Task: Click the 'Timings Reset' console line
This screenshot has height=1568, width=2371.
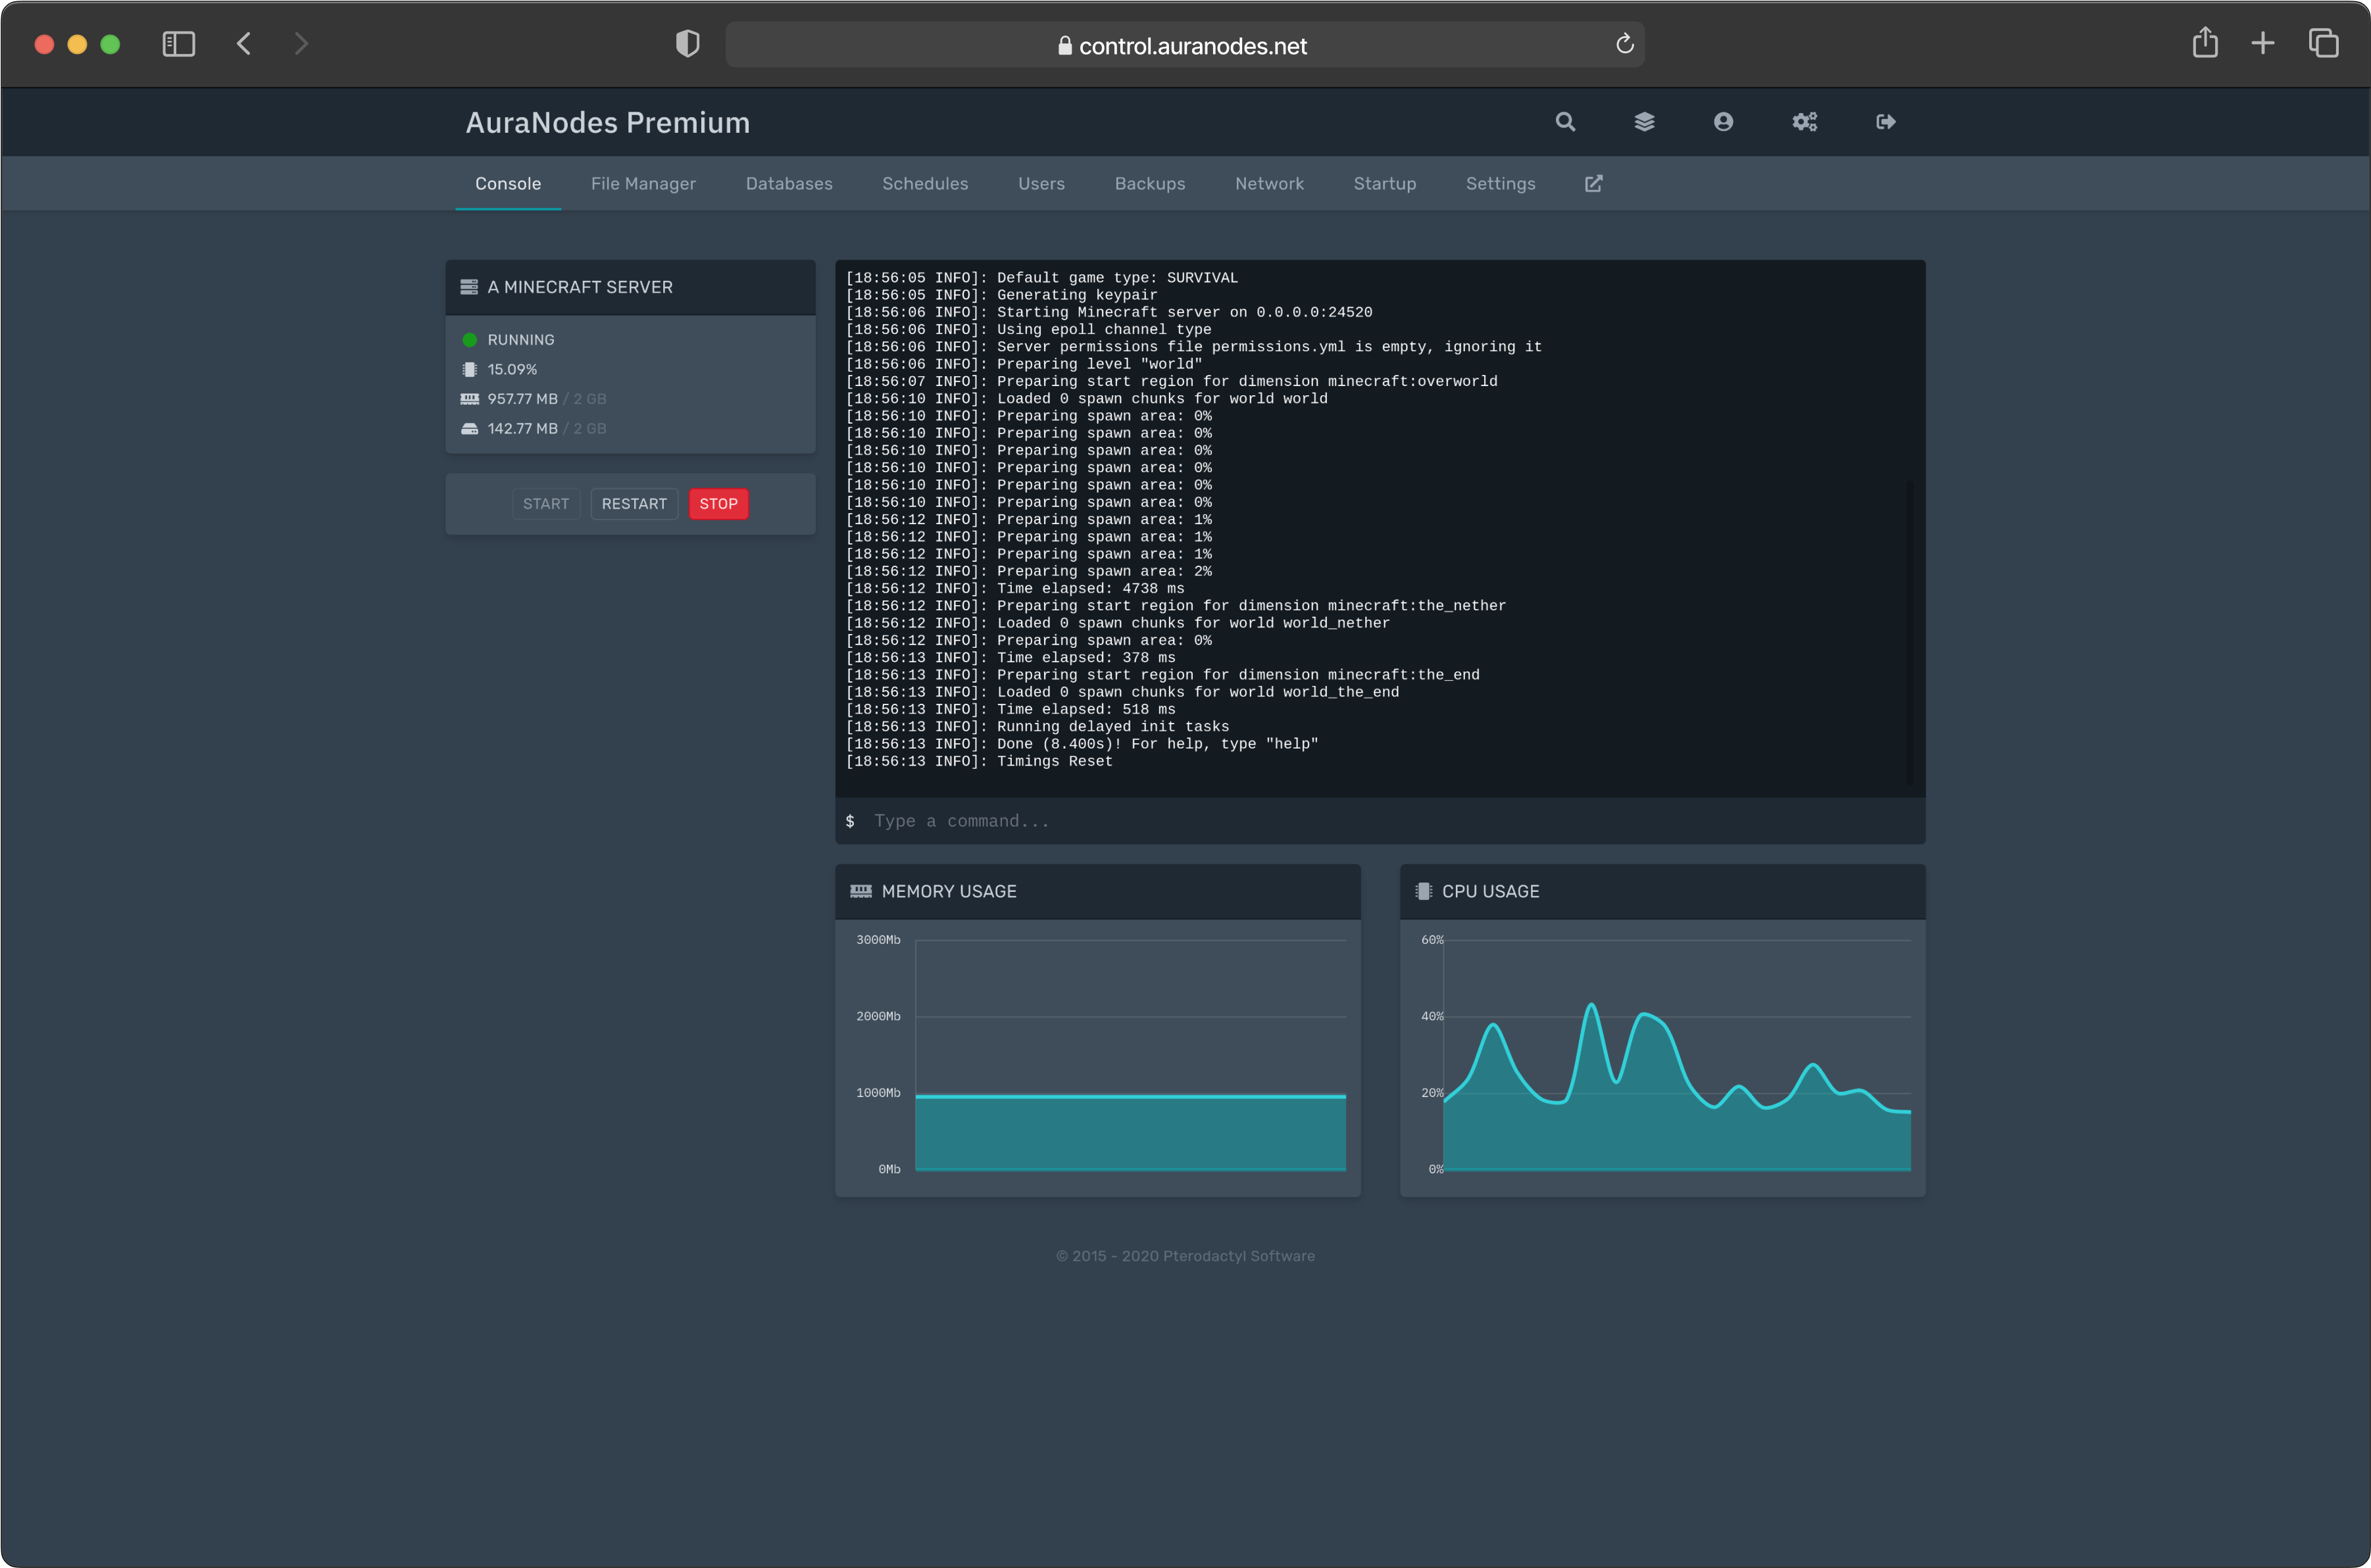Action: click(x=979, y=762)
